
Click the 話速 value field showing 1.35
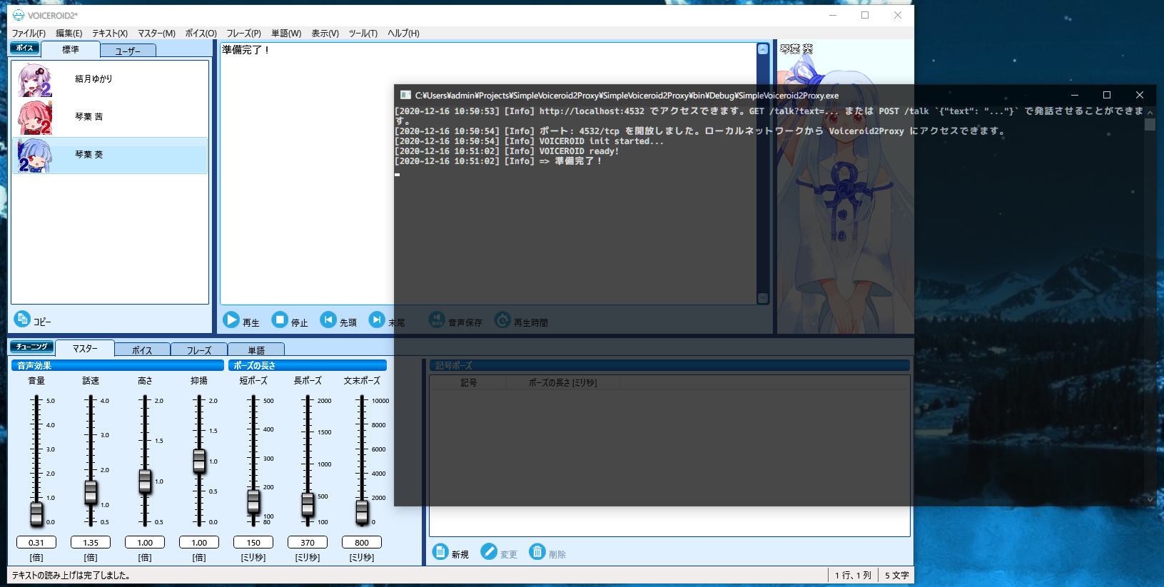[x=91, y=543]
